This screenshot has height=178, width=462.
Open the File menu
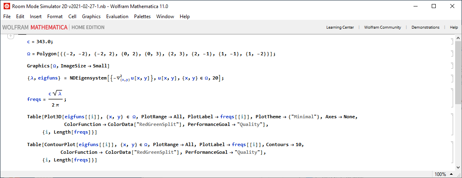(x=7, y=17)
